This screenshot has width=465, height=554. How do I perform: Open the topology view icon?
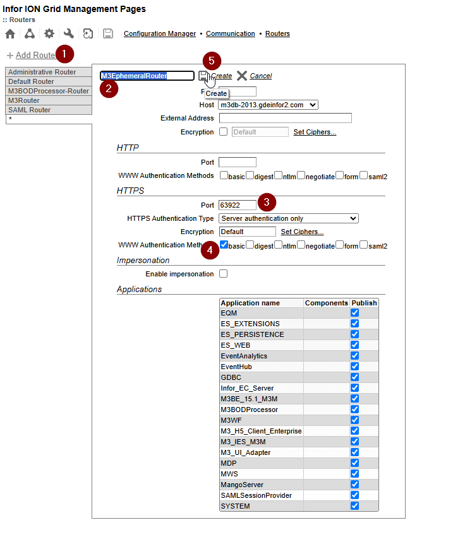pyautogui.click(x=30, y=34)
